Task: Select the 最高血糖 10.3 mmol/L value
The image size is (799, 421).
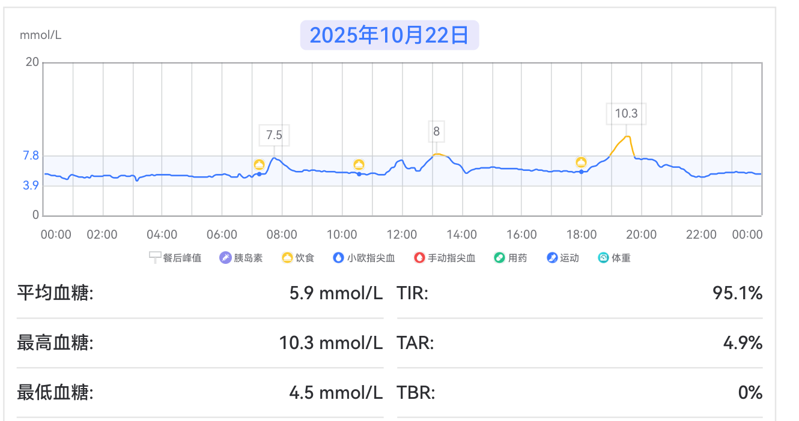Action: pos(330,343)
